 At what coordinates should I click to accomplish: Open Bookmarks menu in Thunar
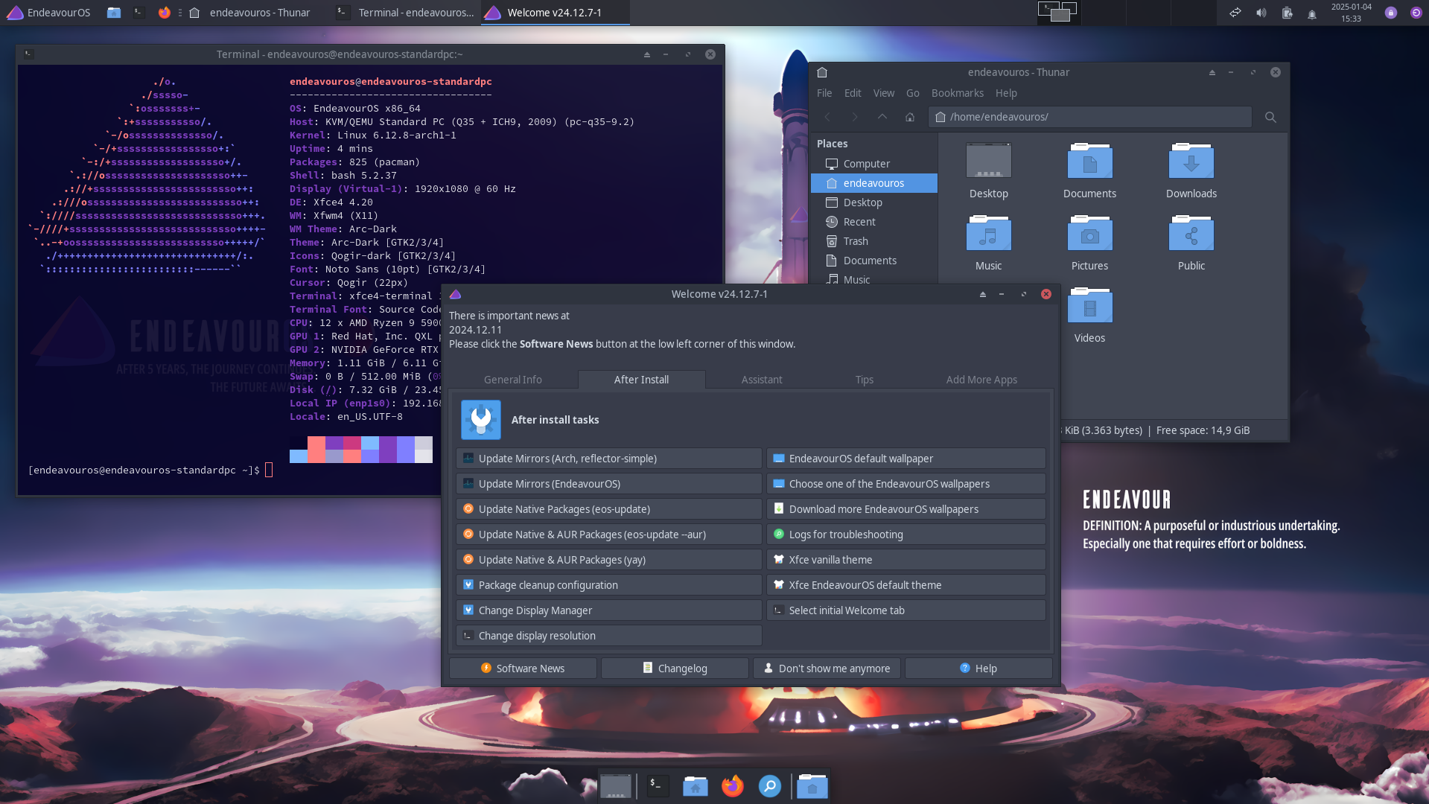tap(958, 93)
